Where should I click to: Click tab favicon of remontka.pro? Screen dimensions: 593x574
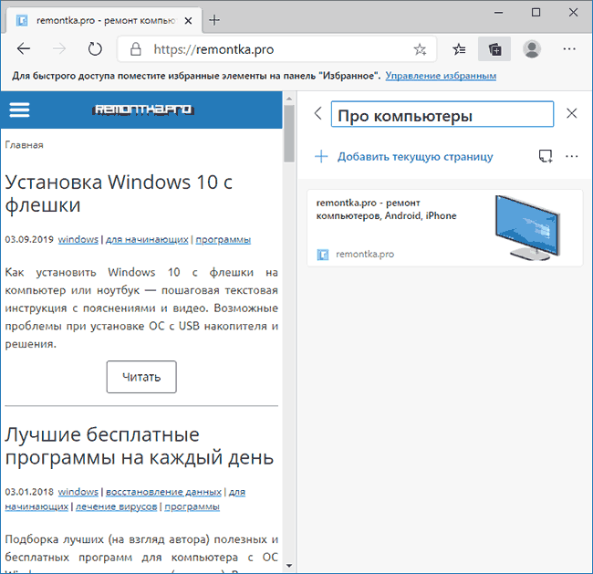[x=22, y=20]
